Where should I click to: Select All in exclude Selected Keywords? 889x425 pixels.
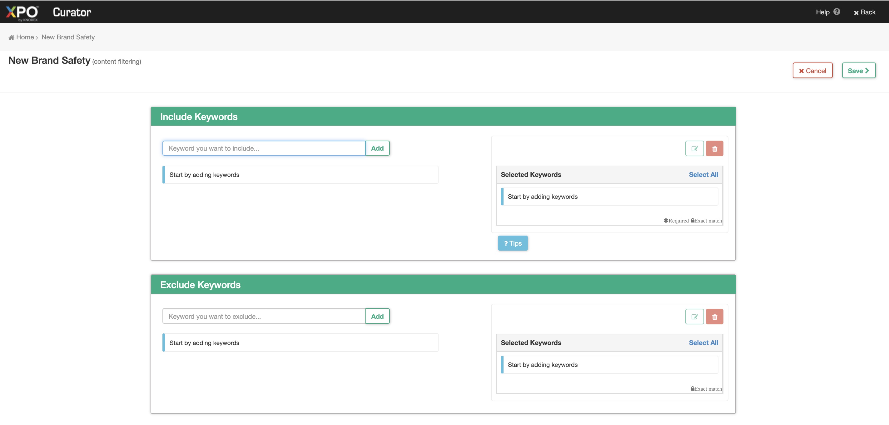(x=703, y=343)
